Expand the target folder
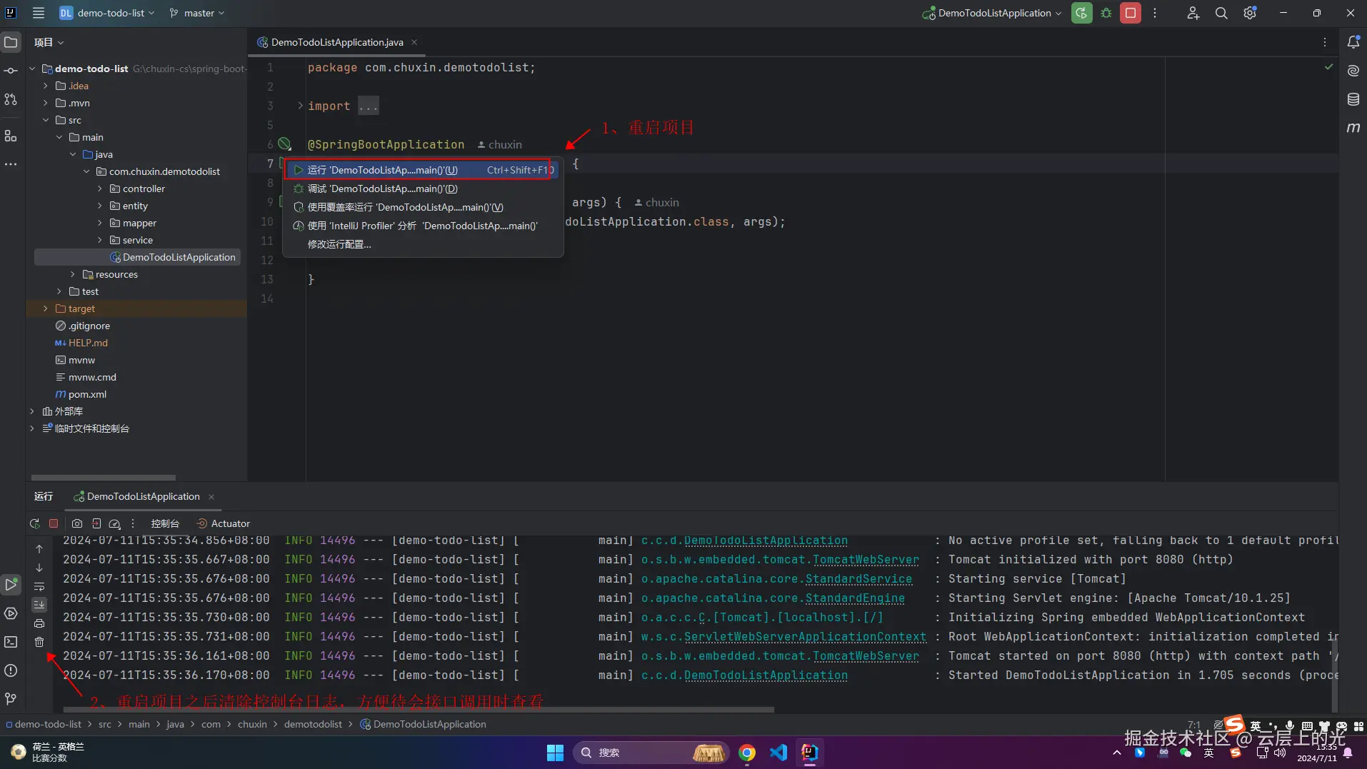The width and height of the screenshot is (1367, 769). coord(46,308)
